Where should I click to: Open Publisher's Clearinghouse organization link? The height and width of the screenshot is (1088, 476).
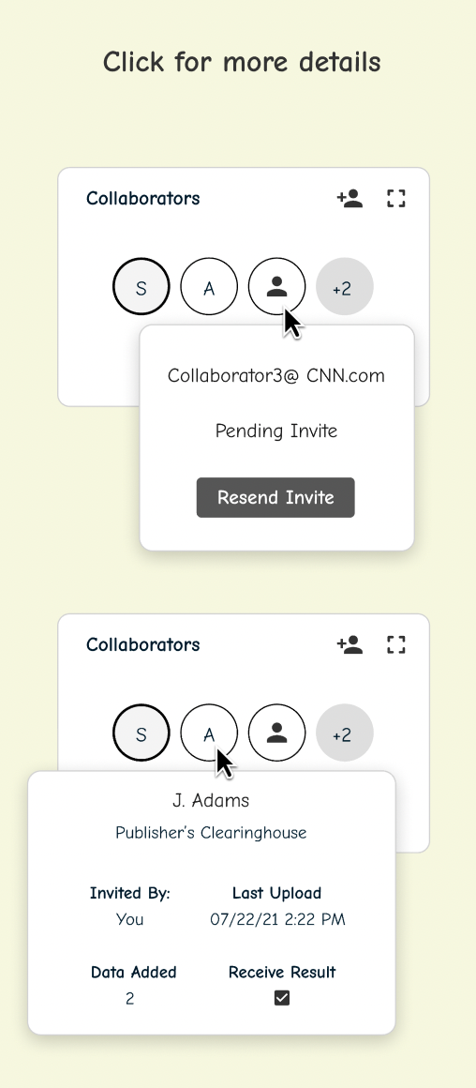[211, 833]
